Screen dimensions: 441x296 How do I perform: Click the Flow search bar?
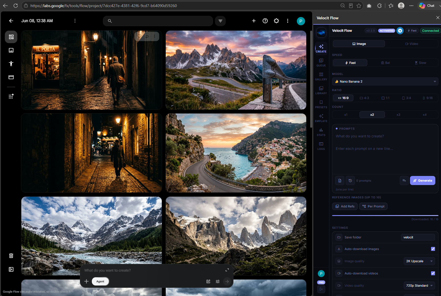point(158,21)
